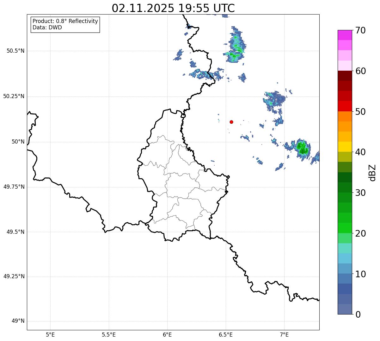The height and width of the screenshot is (341, 380).
Task: Click the 'Product: 0.8° Reflectivity' label
Action: coord(65,21)
